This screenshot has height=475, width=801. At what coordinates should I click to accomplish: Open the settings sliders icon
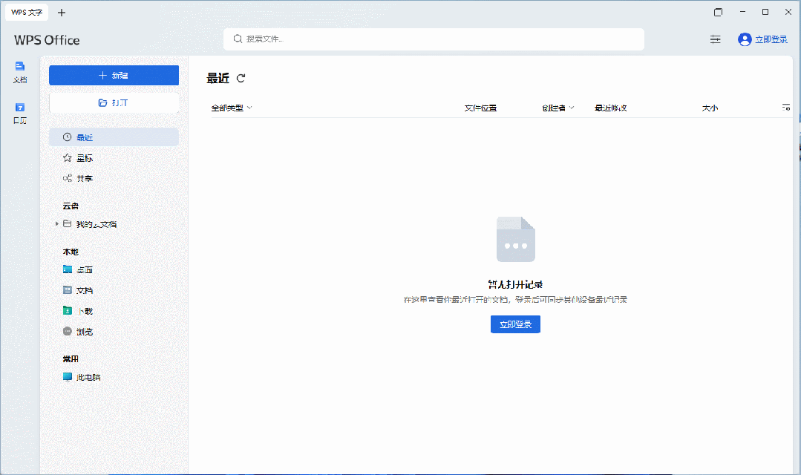pos(715,39)
